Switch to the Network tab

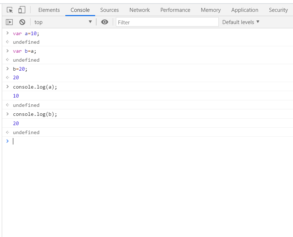coord(139,10)
